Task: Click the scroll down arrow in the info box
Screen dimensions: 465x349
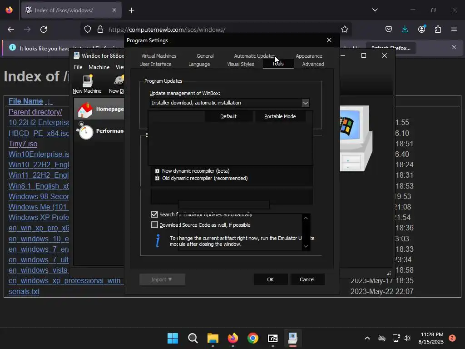Action: pyautogui.click(x=306, y=246)
